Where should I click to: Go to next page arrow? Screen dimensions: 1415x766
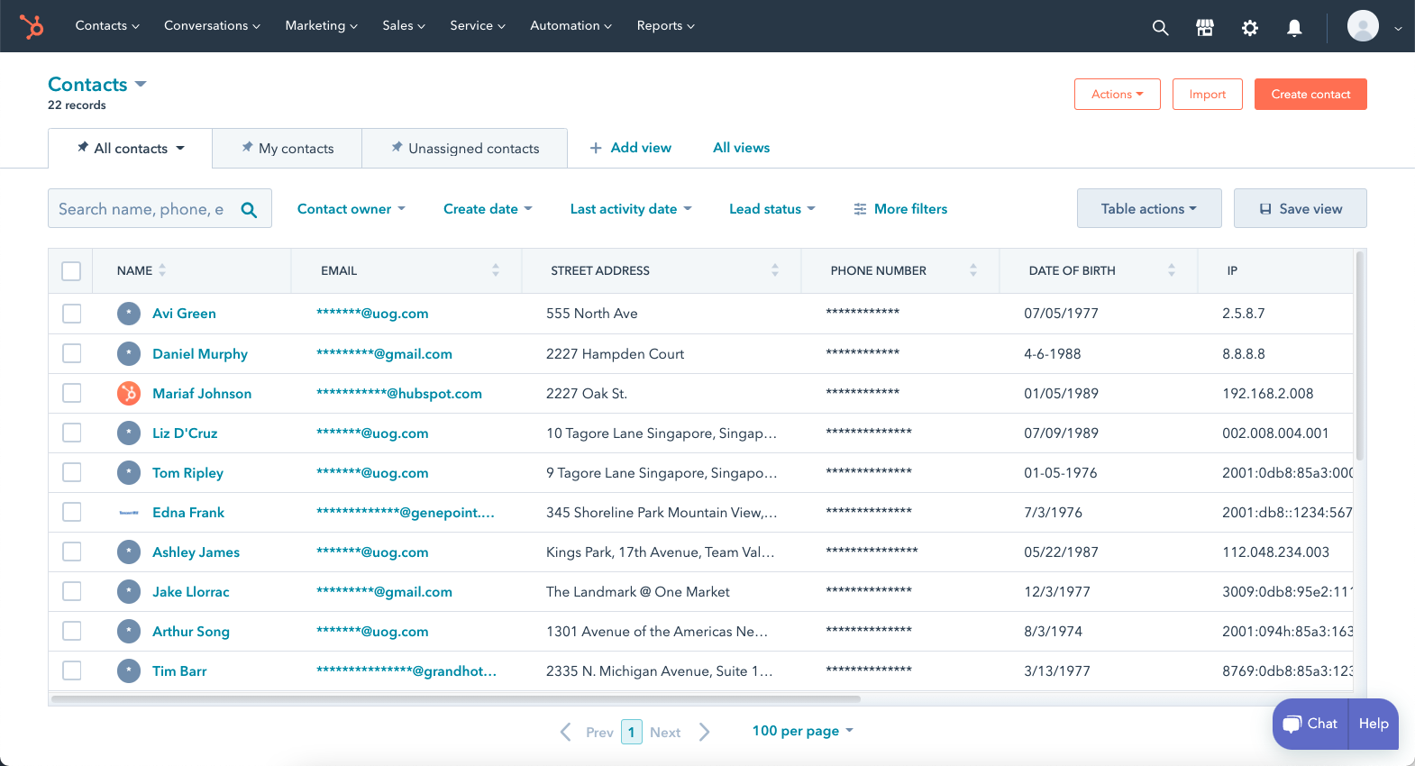tap(705, 732)
